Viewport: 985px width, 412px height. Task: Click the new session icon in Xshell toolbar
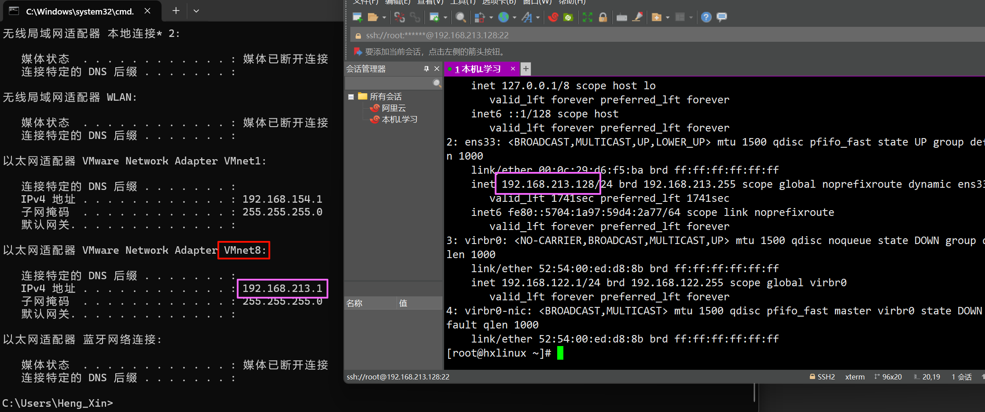click(357, 17)
